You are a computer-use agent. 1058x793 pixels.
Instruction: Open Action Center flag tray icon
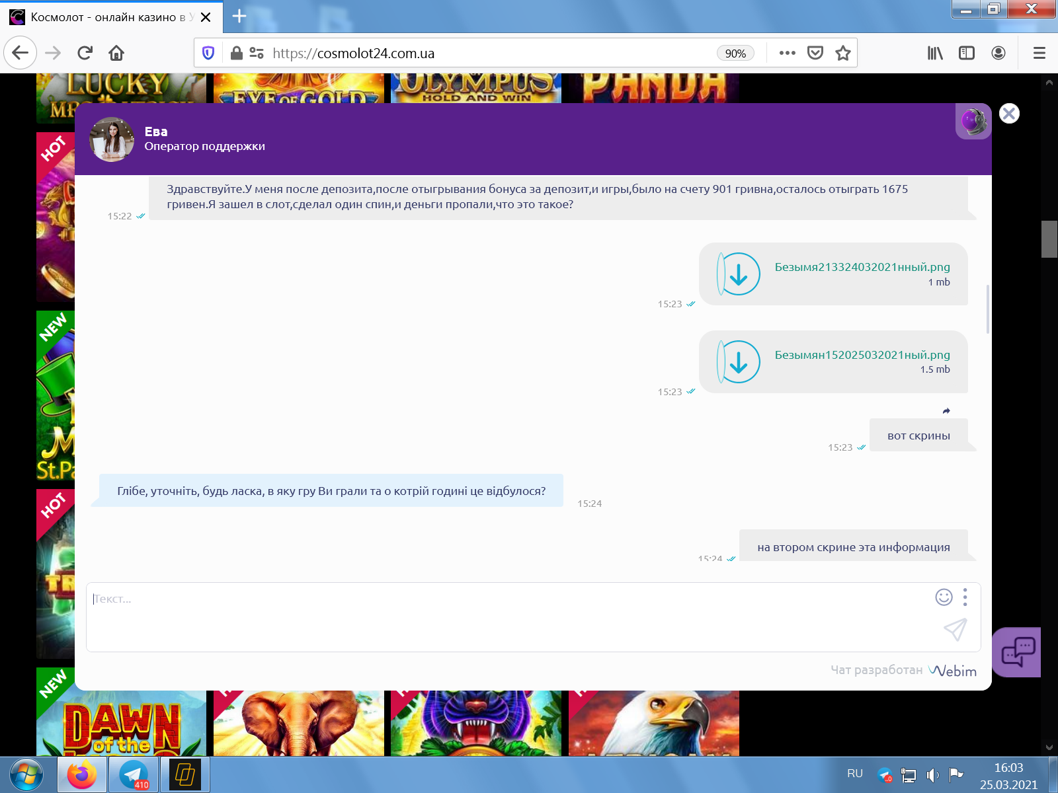tap(956, 774)
